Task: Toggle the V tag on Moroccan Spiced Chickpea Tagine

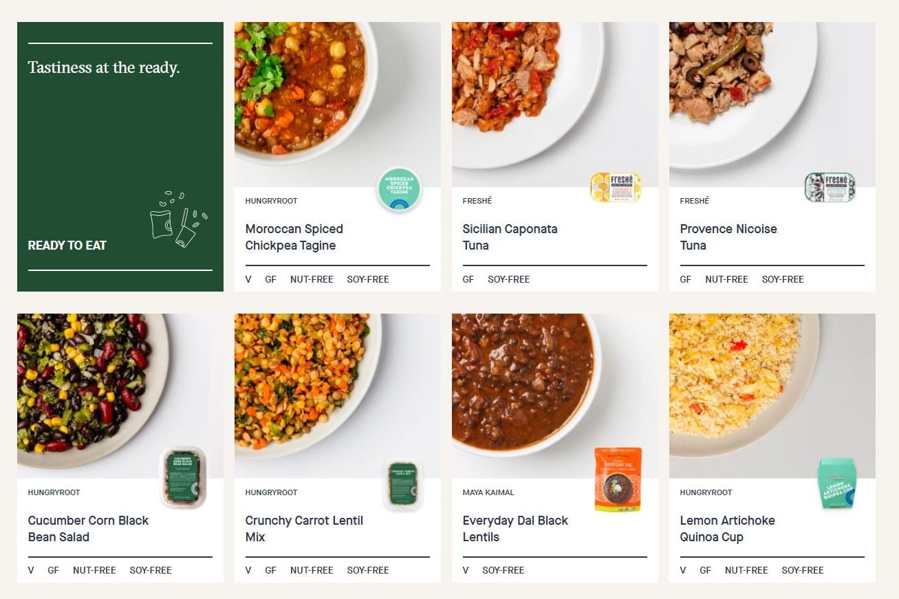Action: coord(248,279)
